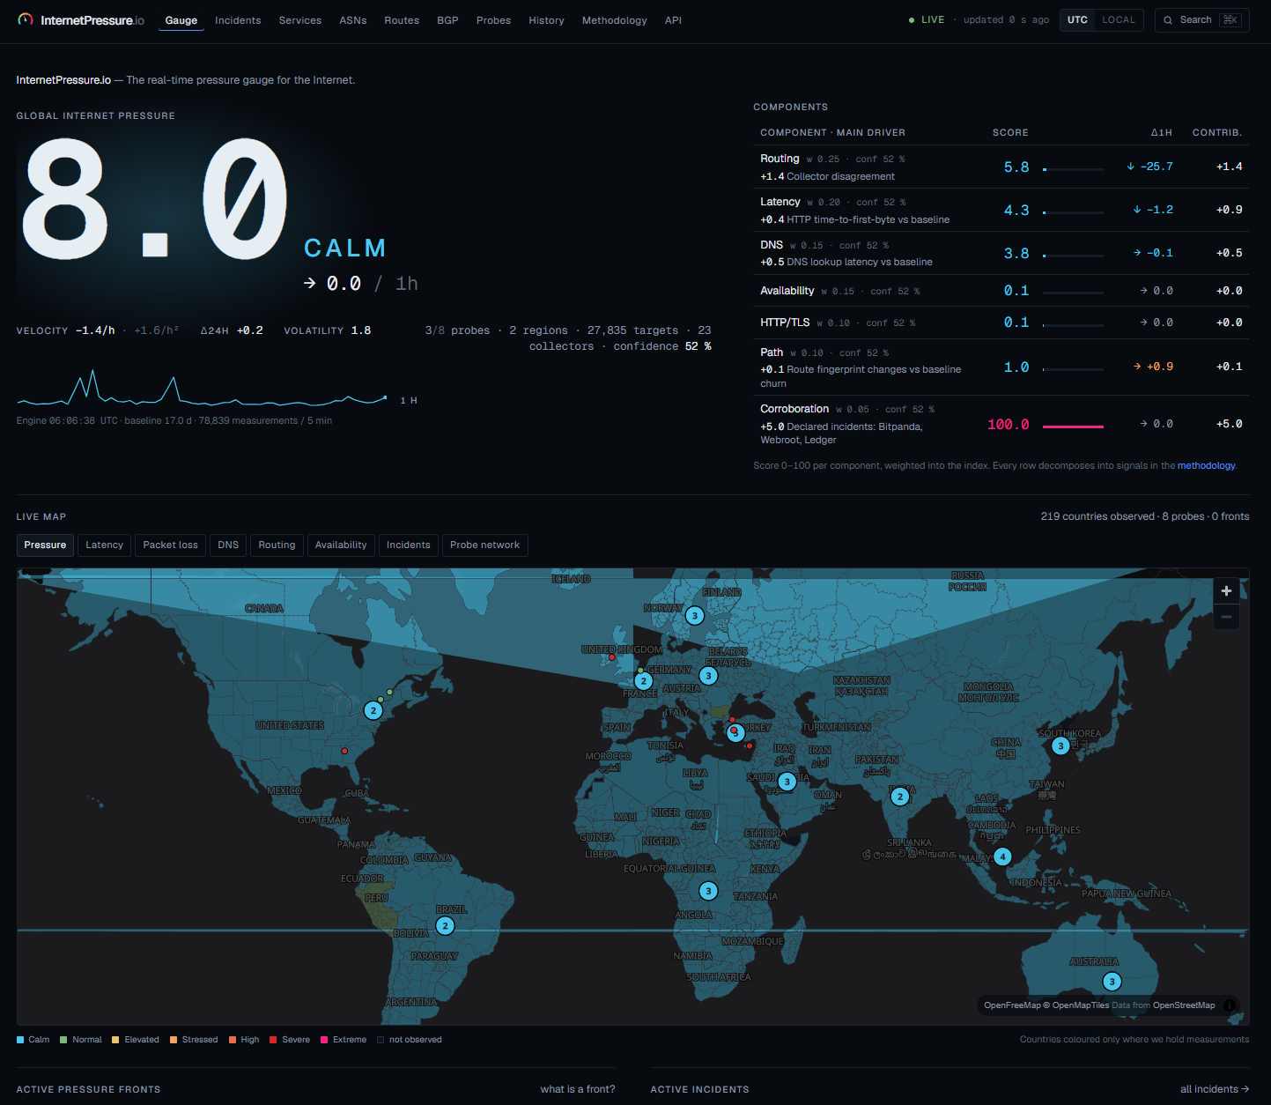Click the magnifier icon in Search

point(1168,20)
